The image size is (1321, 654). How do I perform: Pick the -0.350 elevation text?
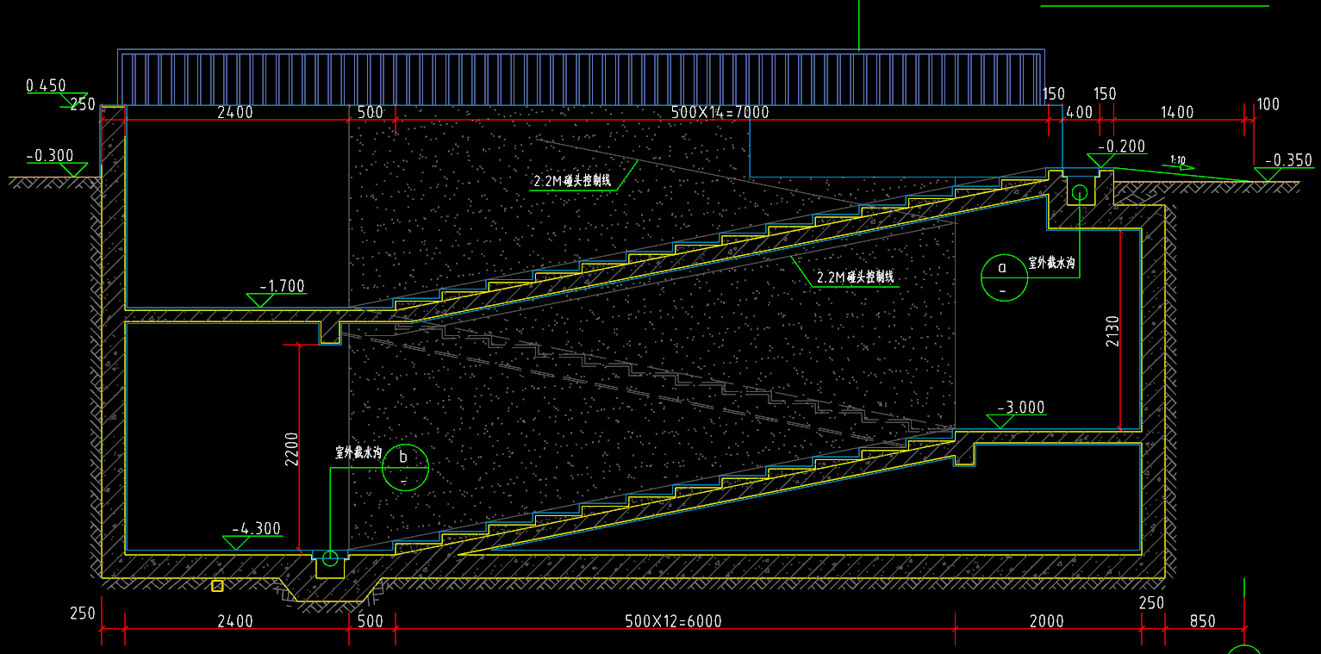1288,160
